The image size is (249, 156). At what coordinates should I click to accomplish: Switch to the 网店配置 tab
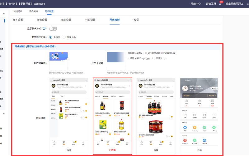49,11
